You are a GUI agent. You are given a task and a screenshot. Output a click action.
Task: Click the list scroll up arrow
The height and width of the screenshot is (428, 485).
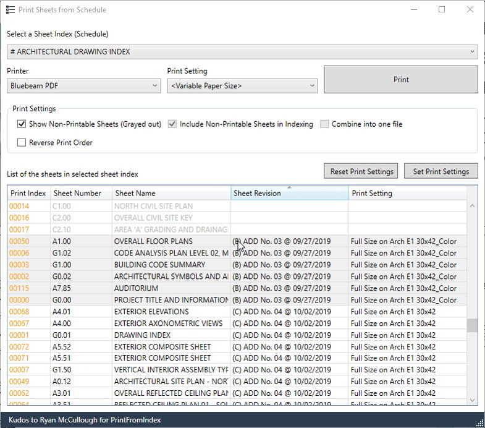click(472, 206)
